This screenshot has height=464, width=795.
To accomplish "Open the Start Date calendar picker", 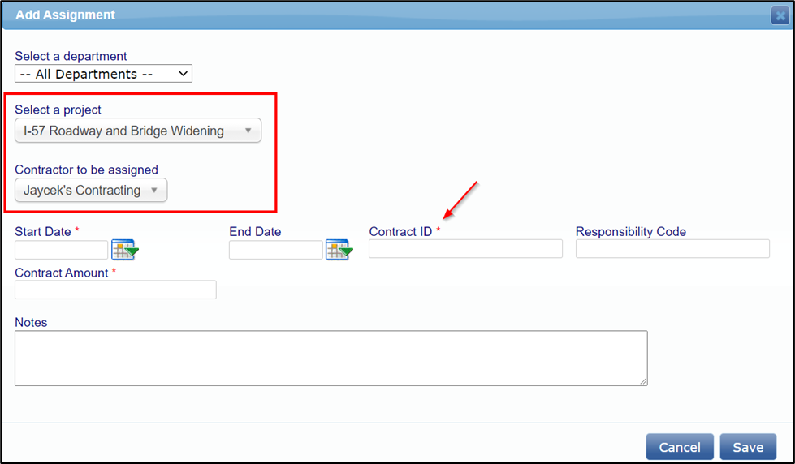I will click(125, 250).
